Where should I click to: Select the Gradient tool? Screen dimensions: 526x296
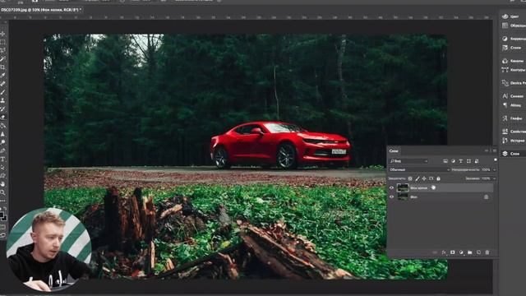(2, 126)
